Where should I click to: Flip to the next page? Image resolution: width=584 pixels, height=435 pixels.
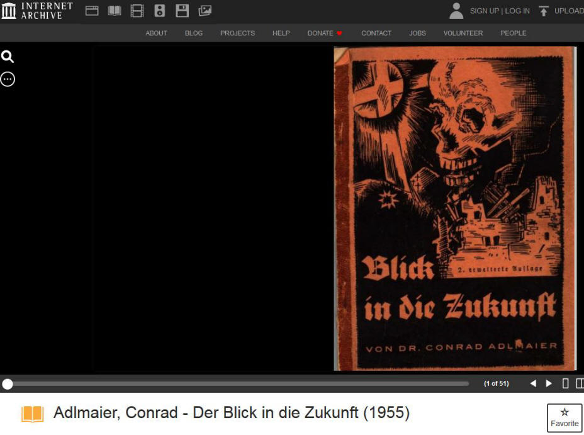pos(549,383)
